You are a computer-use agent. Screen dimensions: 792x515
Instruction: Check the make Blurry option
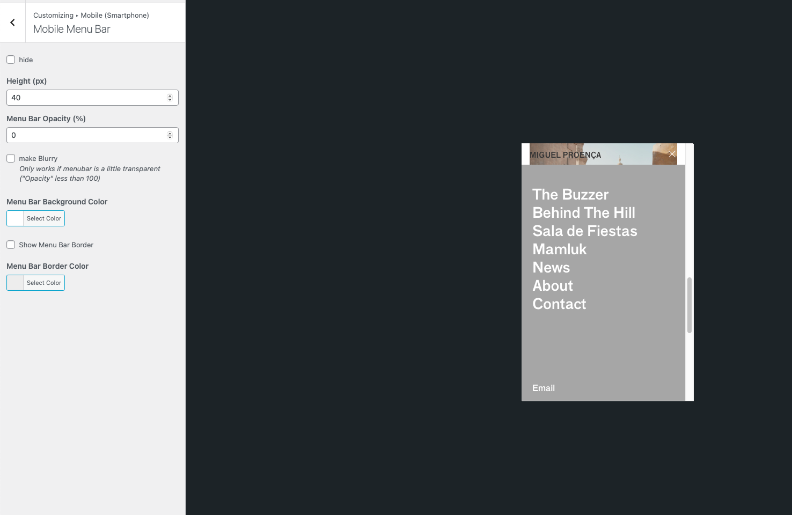click(11, 158)
